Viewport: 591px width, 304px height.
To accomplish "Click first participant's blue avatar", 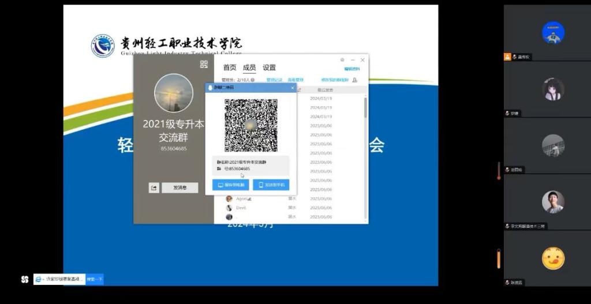I will pos(553,33).
